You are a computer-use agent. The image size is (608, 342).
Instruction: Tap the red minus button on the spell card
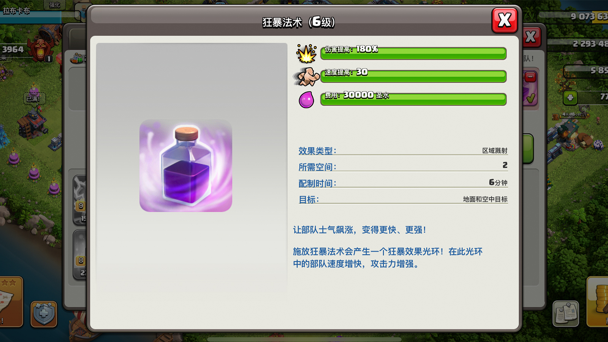pyautogui.click(x=530, y=77)
